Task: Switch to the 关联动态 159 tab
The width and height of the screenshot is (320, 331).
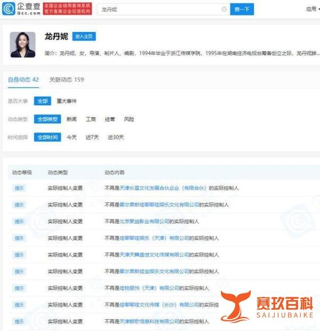Action: (x=67, y=80)
